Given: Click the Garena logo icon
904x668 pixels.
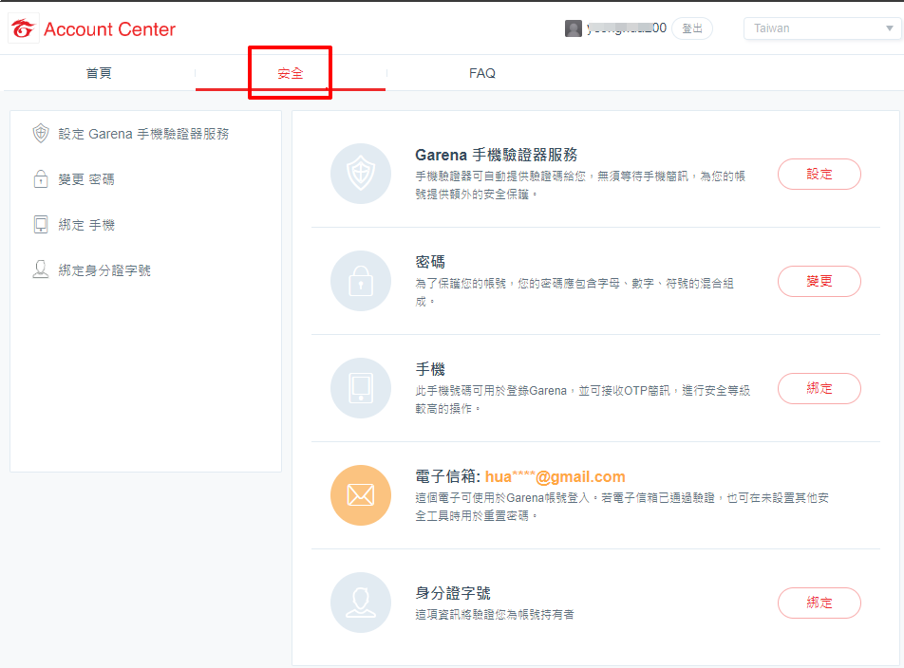Looking at the screenshot, I should tap(23, 28).
